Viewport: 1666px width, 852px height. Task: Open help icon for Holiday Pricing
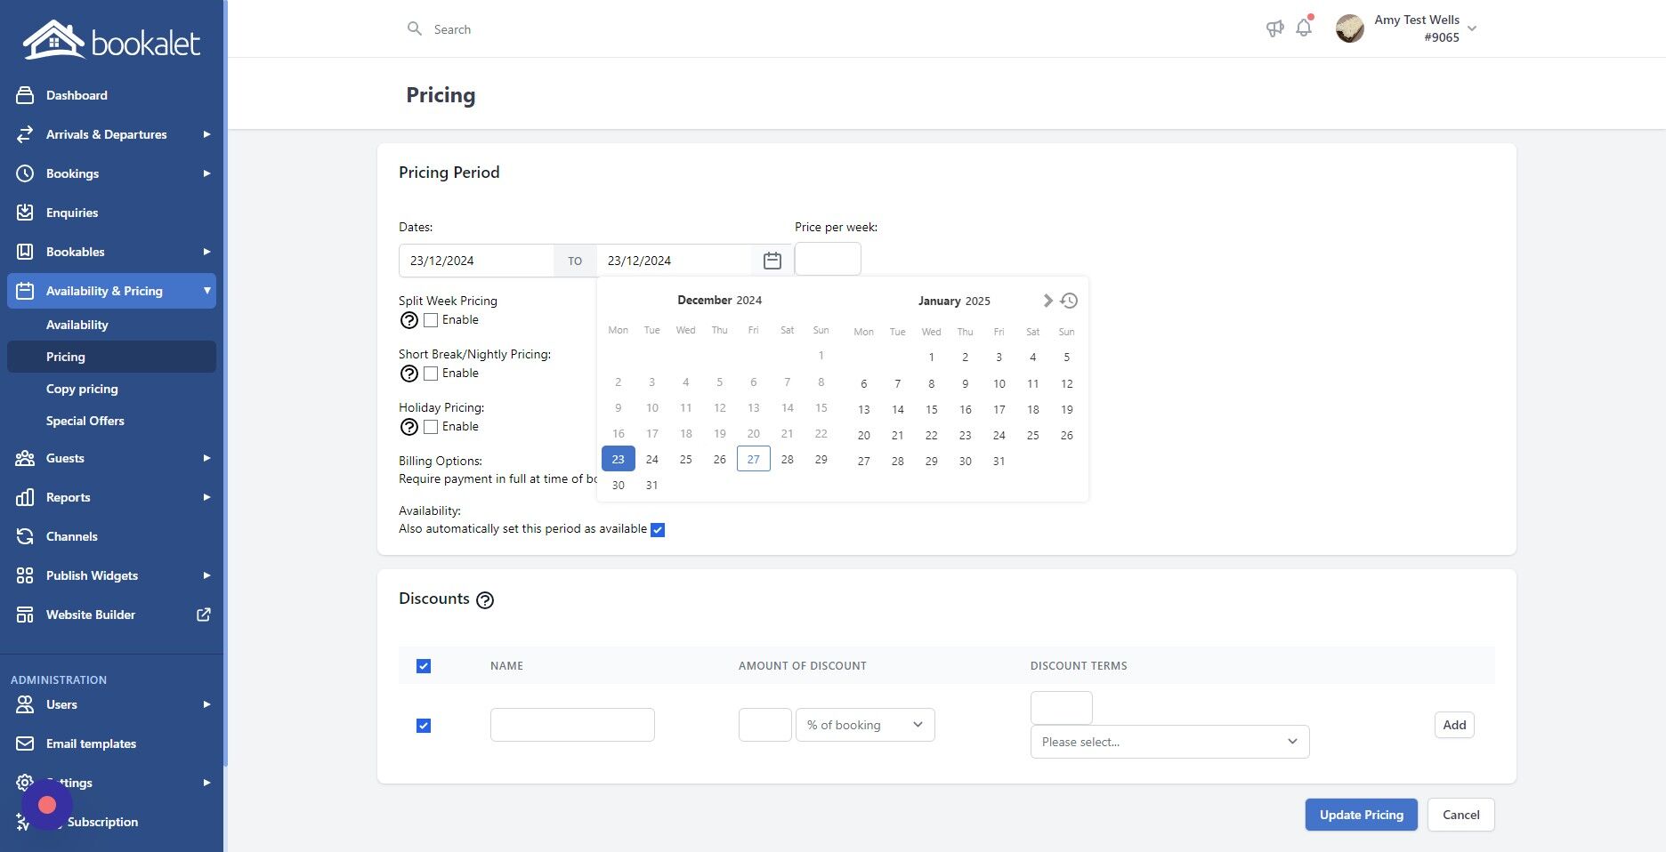409,427
